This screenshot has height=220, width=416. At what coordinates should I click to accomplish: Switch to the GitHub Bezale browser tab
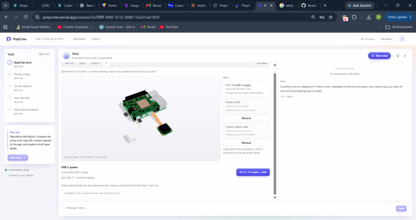coord(309,5)
